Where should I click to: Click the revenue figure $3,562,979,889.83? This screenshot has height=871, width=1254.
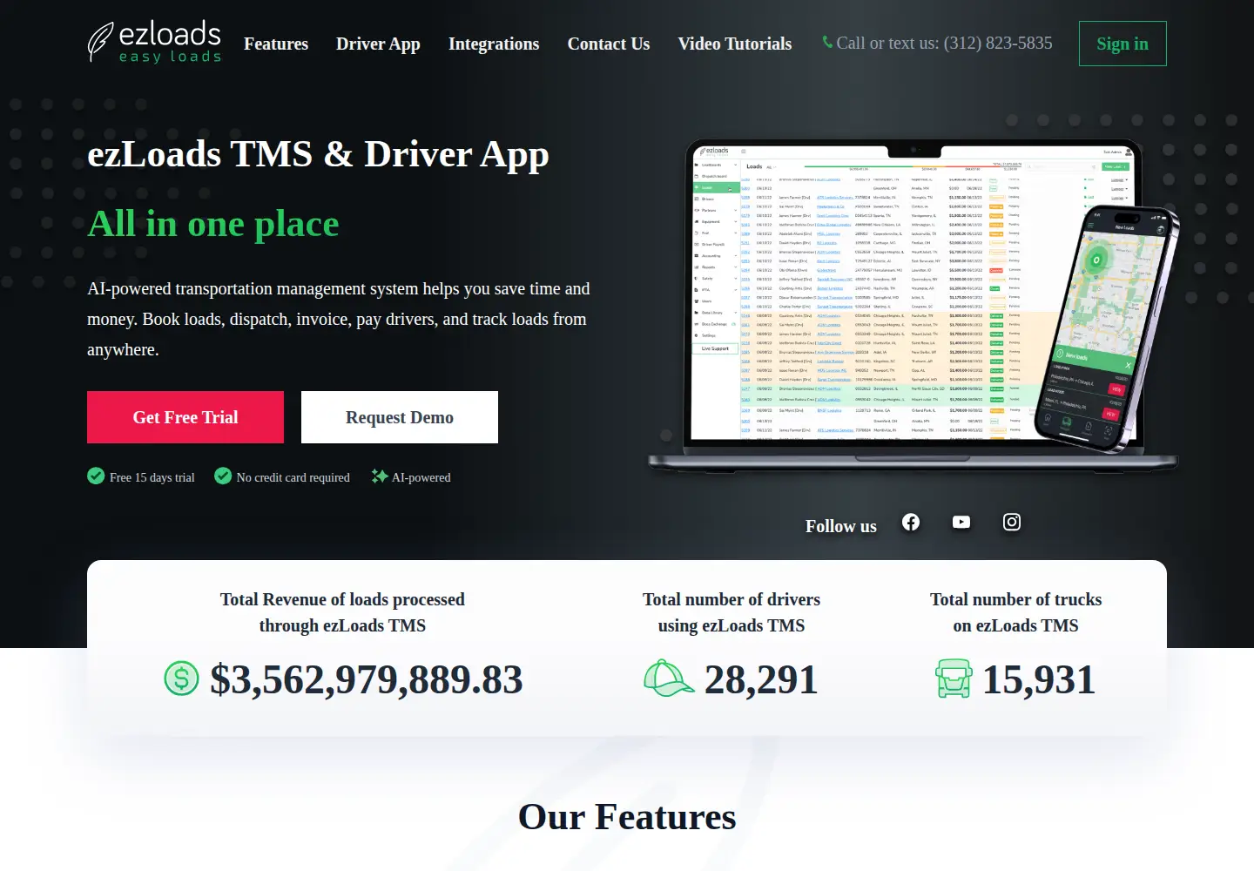tap(367, 679)
